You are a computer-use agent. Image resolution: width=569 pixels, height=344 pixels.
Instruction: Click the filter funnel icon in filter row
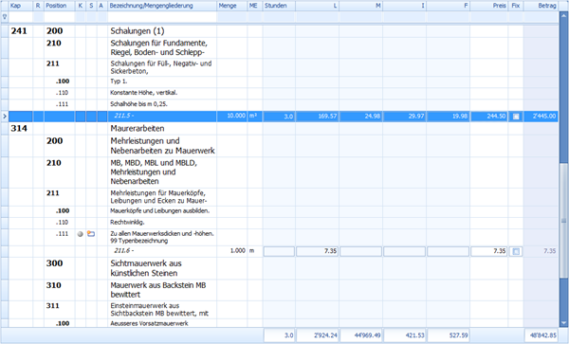click(x=5, y=17)
